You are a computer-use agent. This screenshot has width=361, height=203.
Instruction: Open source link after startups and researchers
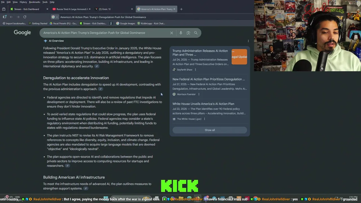(67, 166)
